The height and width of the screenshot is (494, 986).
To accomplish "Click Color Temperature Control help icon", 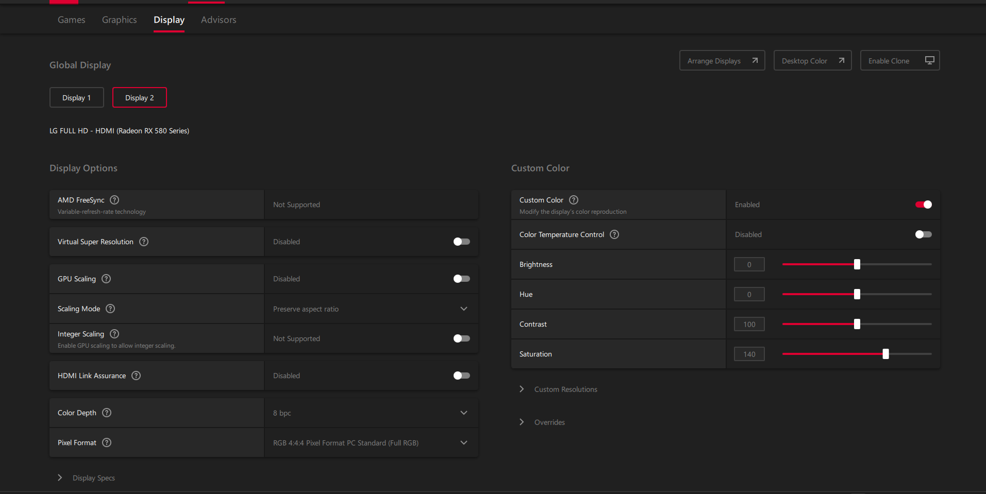I will [x=614, y=234].
